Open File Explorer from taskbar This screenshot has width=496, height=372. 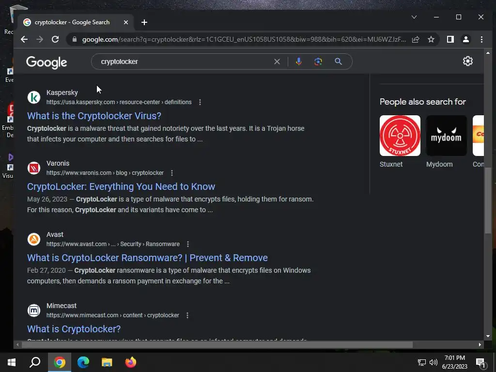pos(107,362)
